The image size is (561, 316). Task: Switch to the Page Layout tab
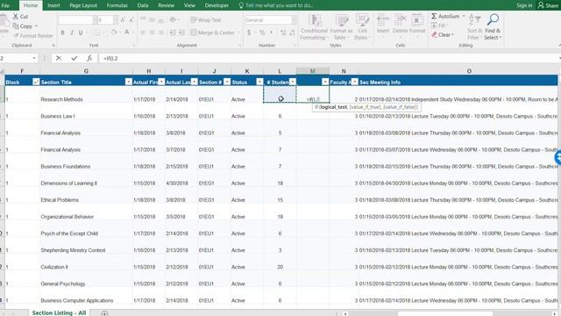(83, 5)
